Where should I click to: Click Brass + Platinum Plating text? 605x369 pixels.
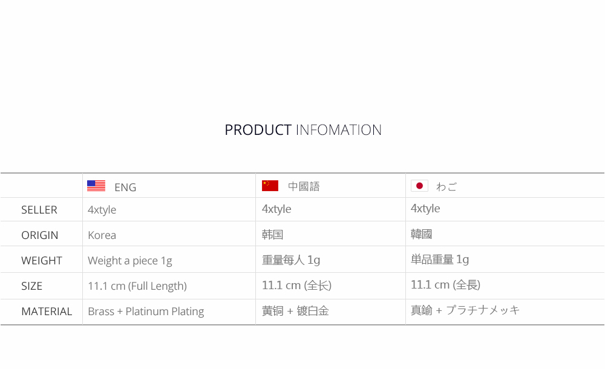[x=146, y=312]
